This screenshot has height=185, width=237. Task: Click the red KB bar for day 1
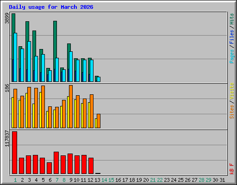(x=14, y=153)
